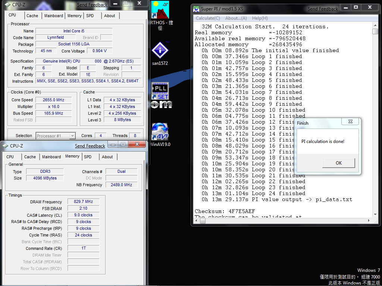Click the Package value Socket 1156 LGA
Viewport: 382px width, 286px height.
click(x=74, y=44)
